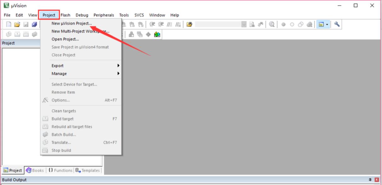This screenshot has width=382, height=185.
Task: Click the Batch Build toolbar icon
Action: tap(34, 35)
